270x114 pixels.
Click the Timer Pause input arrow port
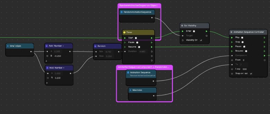pyautogui.click(x=125, y=42)
